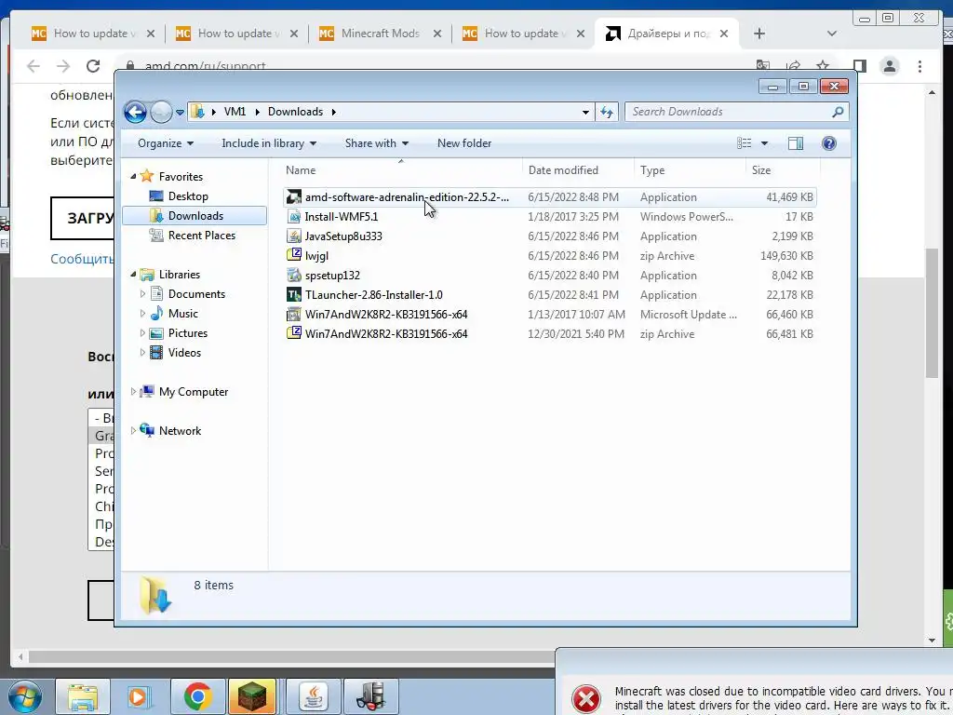Select the Microsoft Update Win7AndW2K8R2 file icon
Screen dimensions: 953x715
pyautogui.click(x=294, y=315)
